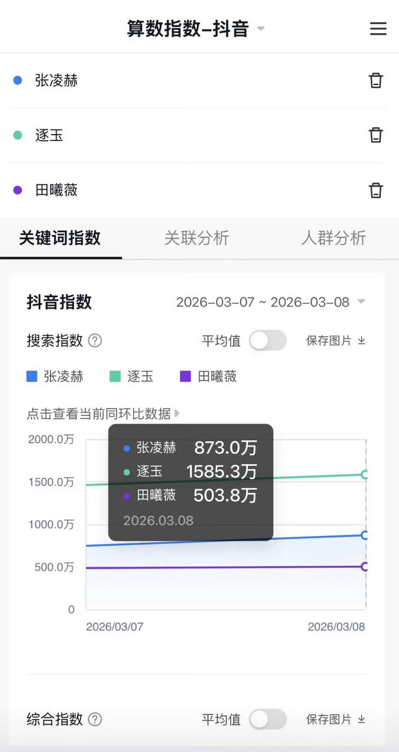The image size is (399, 752).
Task: Open the hamburger menu icon
Action: click(x=378, y=28)
